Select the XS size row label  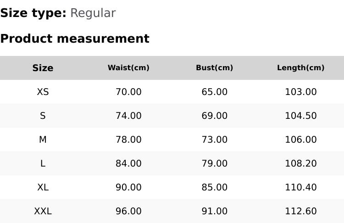43,92
